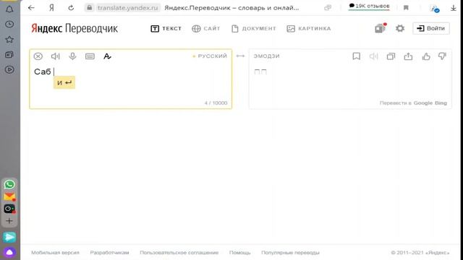Bookmark this page in address bar

coord(406,8)
